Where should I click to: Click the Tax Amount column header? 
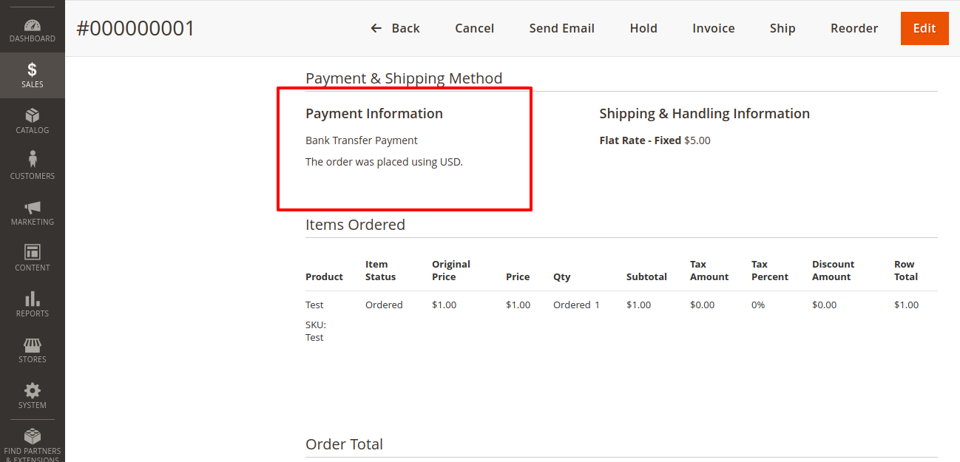709,271
